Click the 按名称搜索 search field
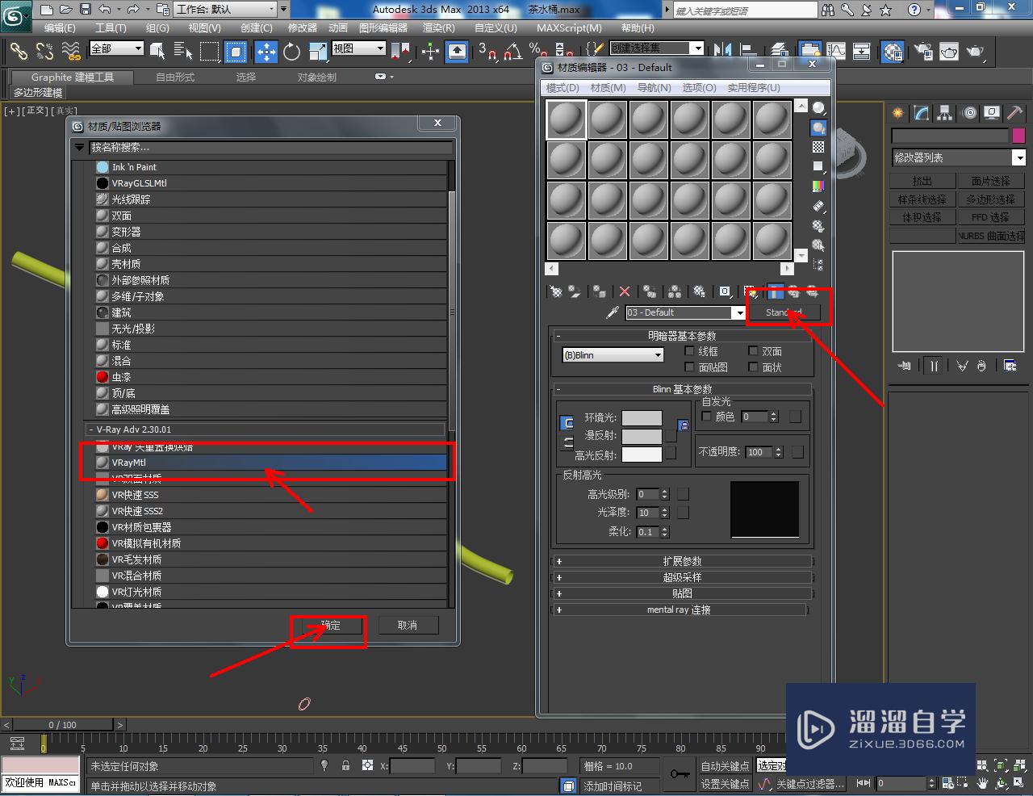The width and height of the screenshot is (1033, 796). [270, 148]
